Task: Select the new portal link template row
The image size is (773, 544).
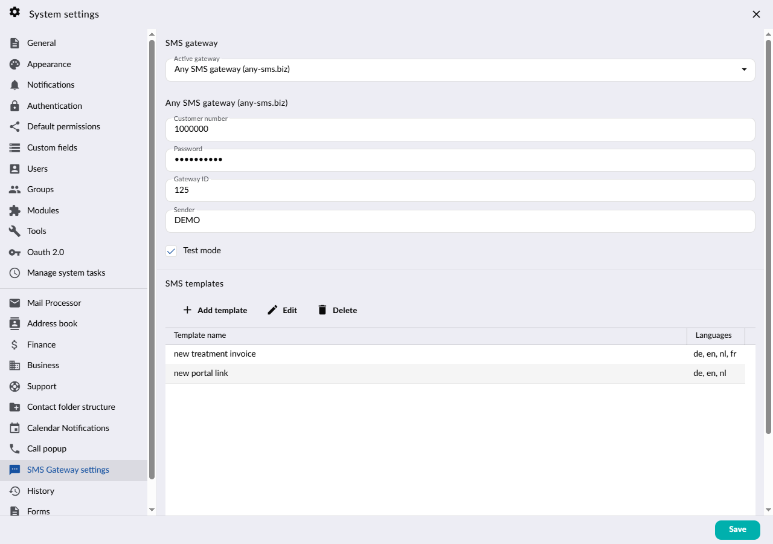Action: pos(455,374)
